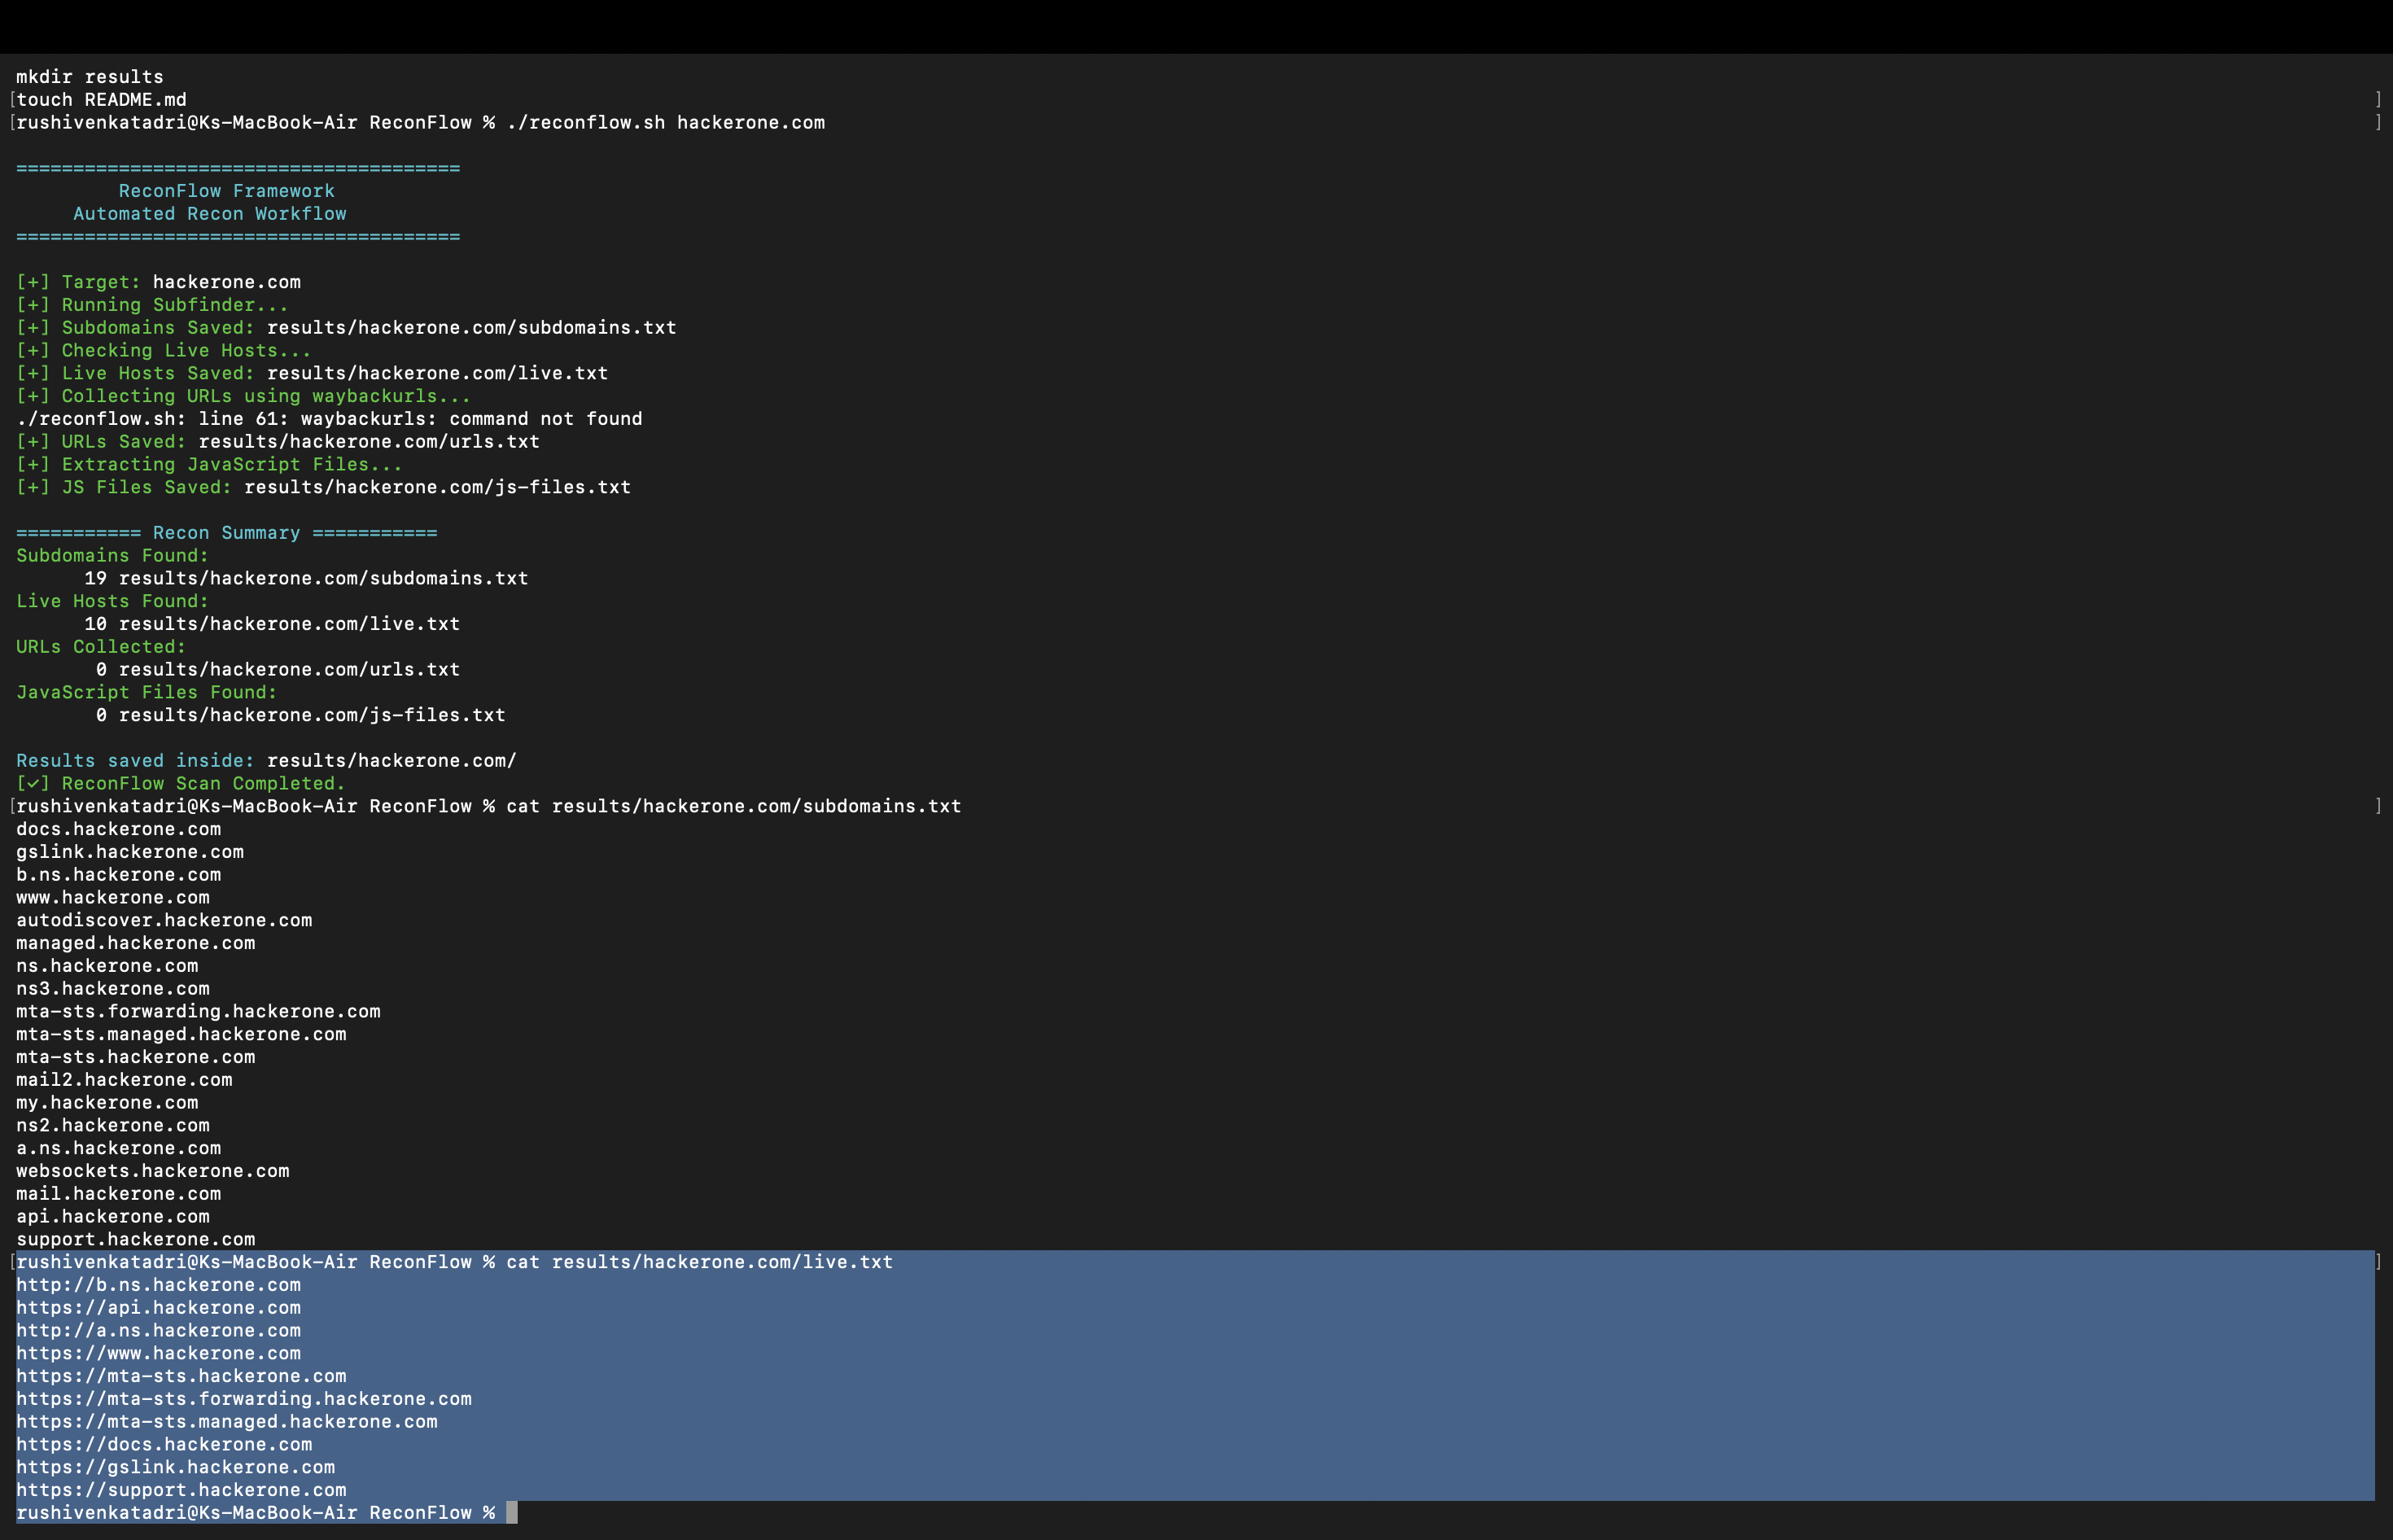Select the "ns2.hackerone.com" subdomain line
This screenshot has height=1540, width=2393.
(x=113, y=1126)
